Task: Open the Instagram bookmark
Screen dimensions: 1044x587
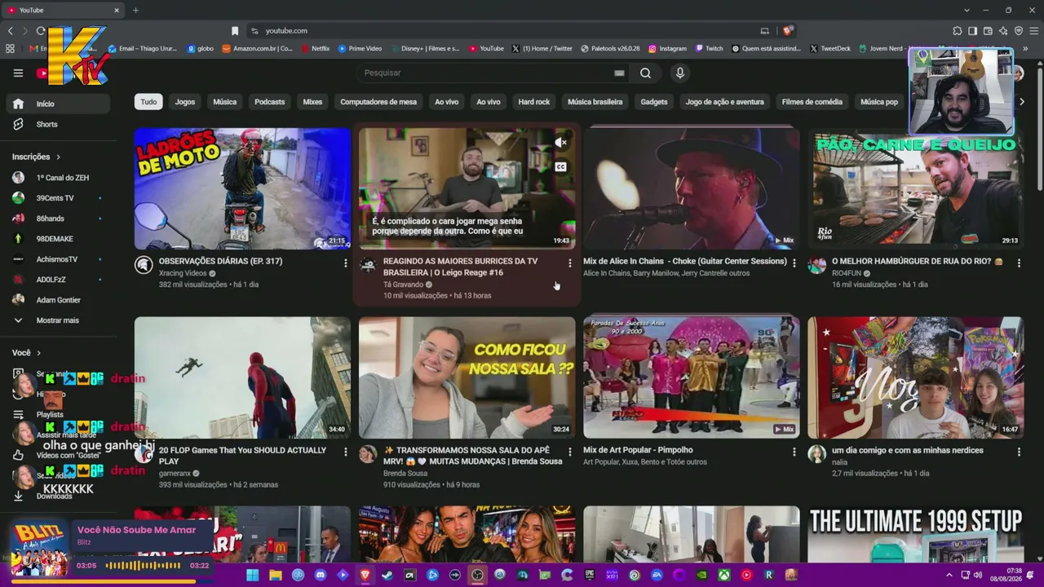Action: [668, 48]
